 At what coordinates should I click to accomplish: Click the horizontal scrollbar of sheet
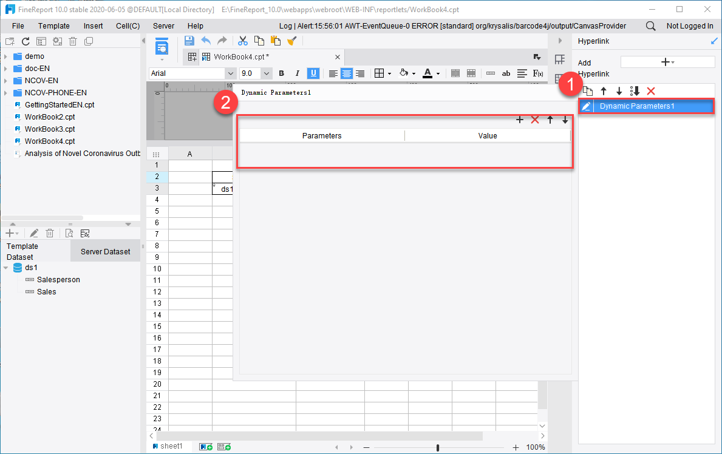[x=319, y=436]
